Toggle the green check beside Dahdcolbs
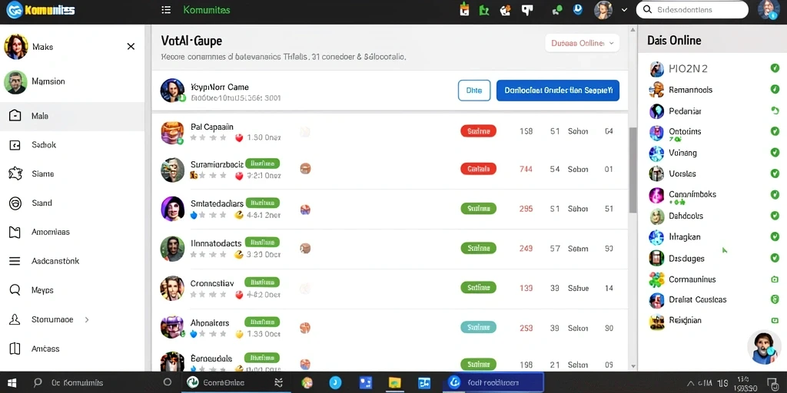787x393 pixels. point(775,216)
